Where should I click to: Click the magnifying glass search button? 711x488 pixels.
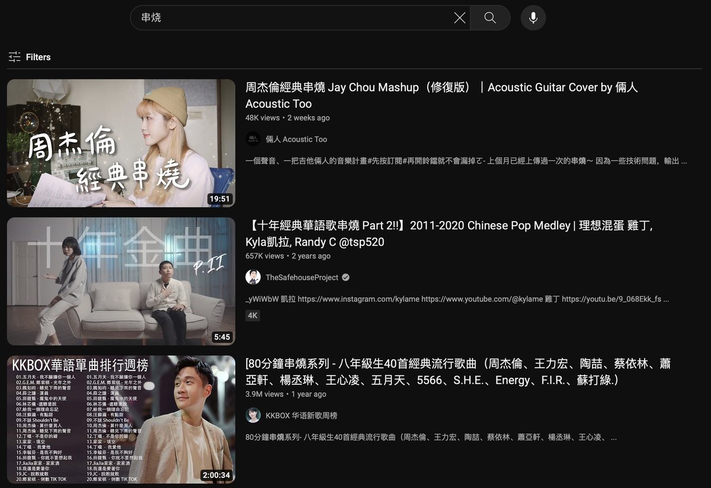click(x=490, y=18)
